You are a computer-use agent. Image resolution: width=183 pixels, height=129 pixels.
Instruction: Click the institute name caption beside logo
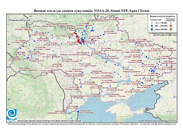[49, 121]
